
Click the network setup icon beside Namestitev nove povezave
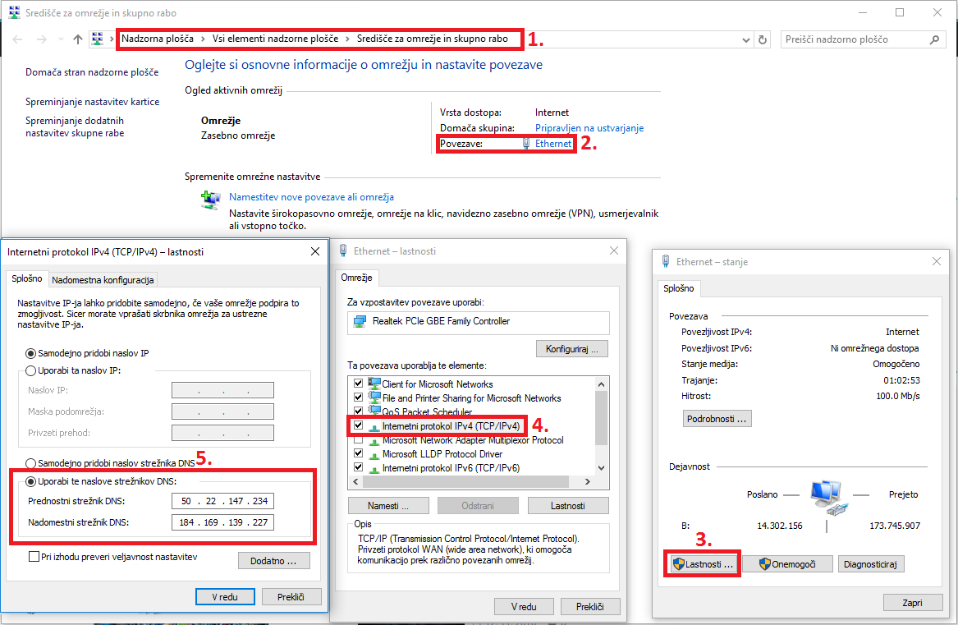click(x=211, y=200)
